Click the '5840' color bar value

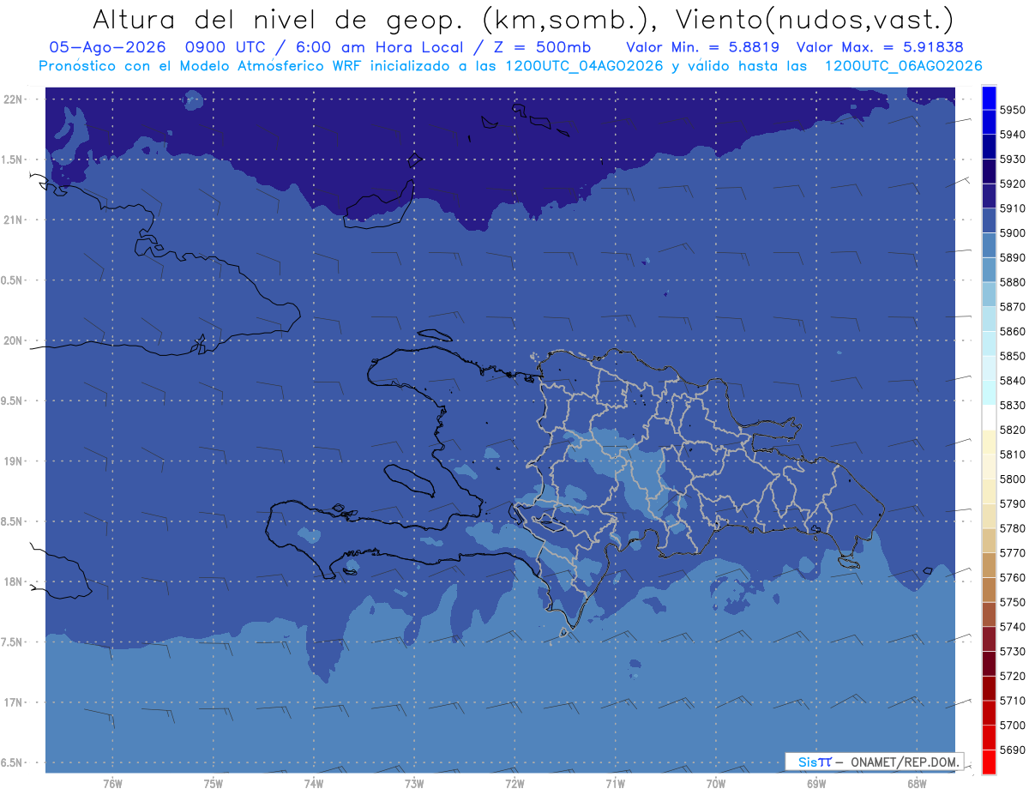pos(1013,381)
